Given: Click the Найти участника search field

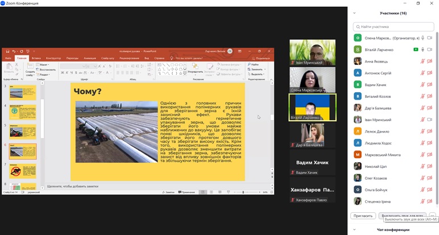Looking at the screenshot, I should pyautogui.click(x=394, y=27).
